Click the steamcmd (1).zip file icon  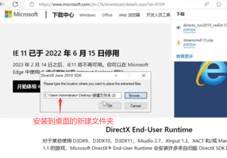(x=178, y=43)
